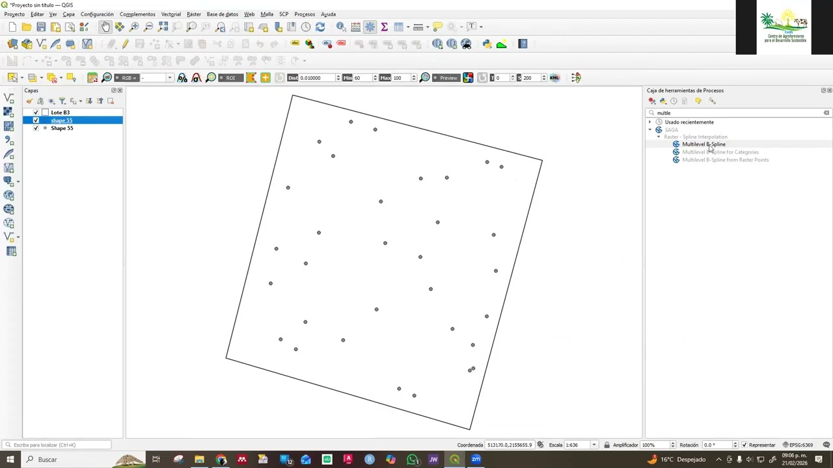Toggle the Representar checkbox
Image resolution: width=833 pixels, height=468 pixels.
click(x=744, y=445)
